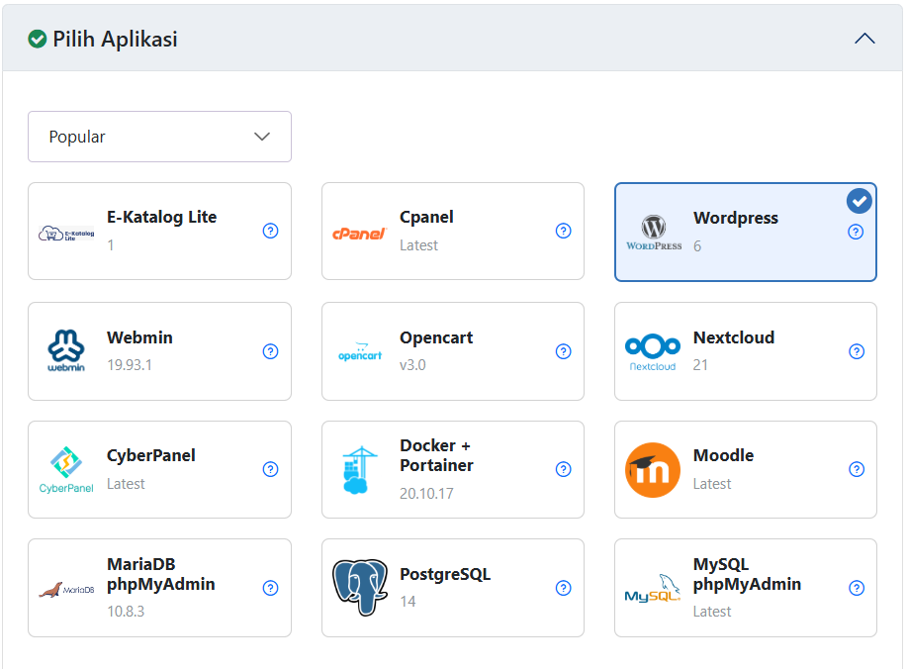Image resolution: width=907 pixels, height=669 pixels.
Task: Open the Popular sorting dropdown
Action: click(x=159, y=137)
